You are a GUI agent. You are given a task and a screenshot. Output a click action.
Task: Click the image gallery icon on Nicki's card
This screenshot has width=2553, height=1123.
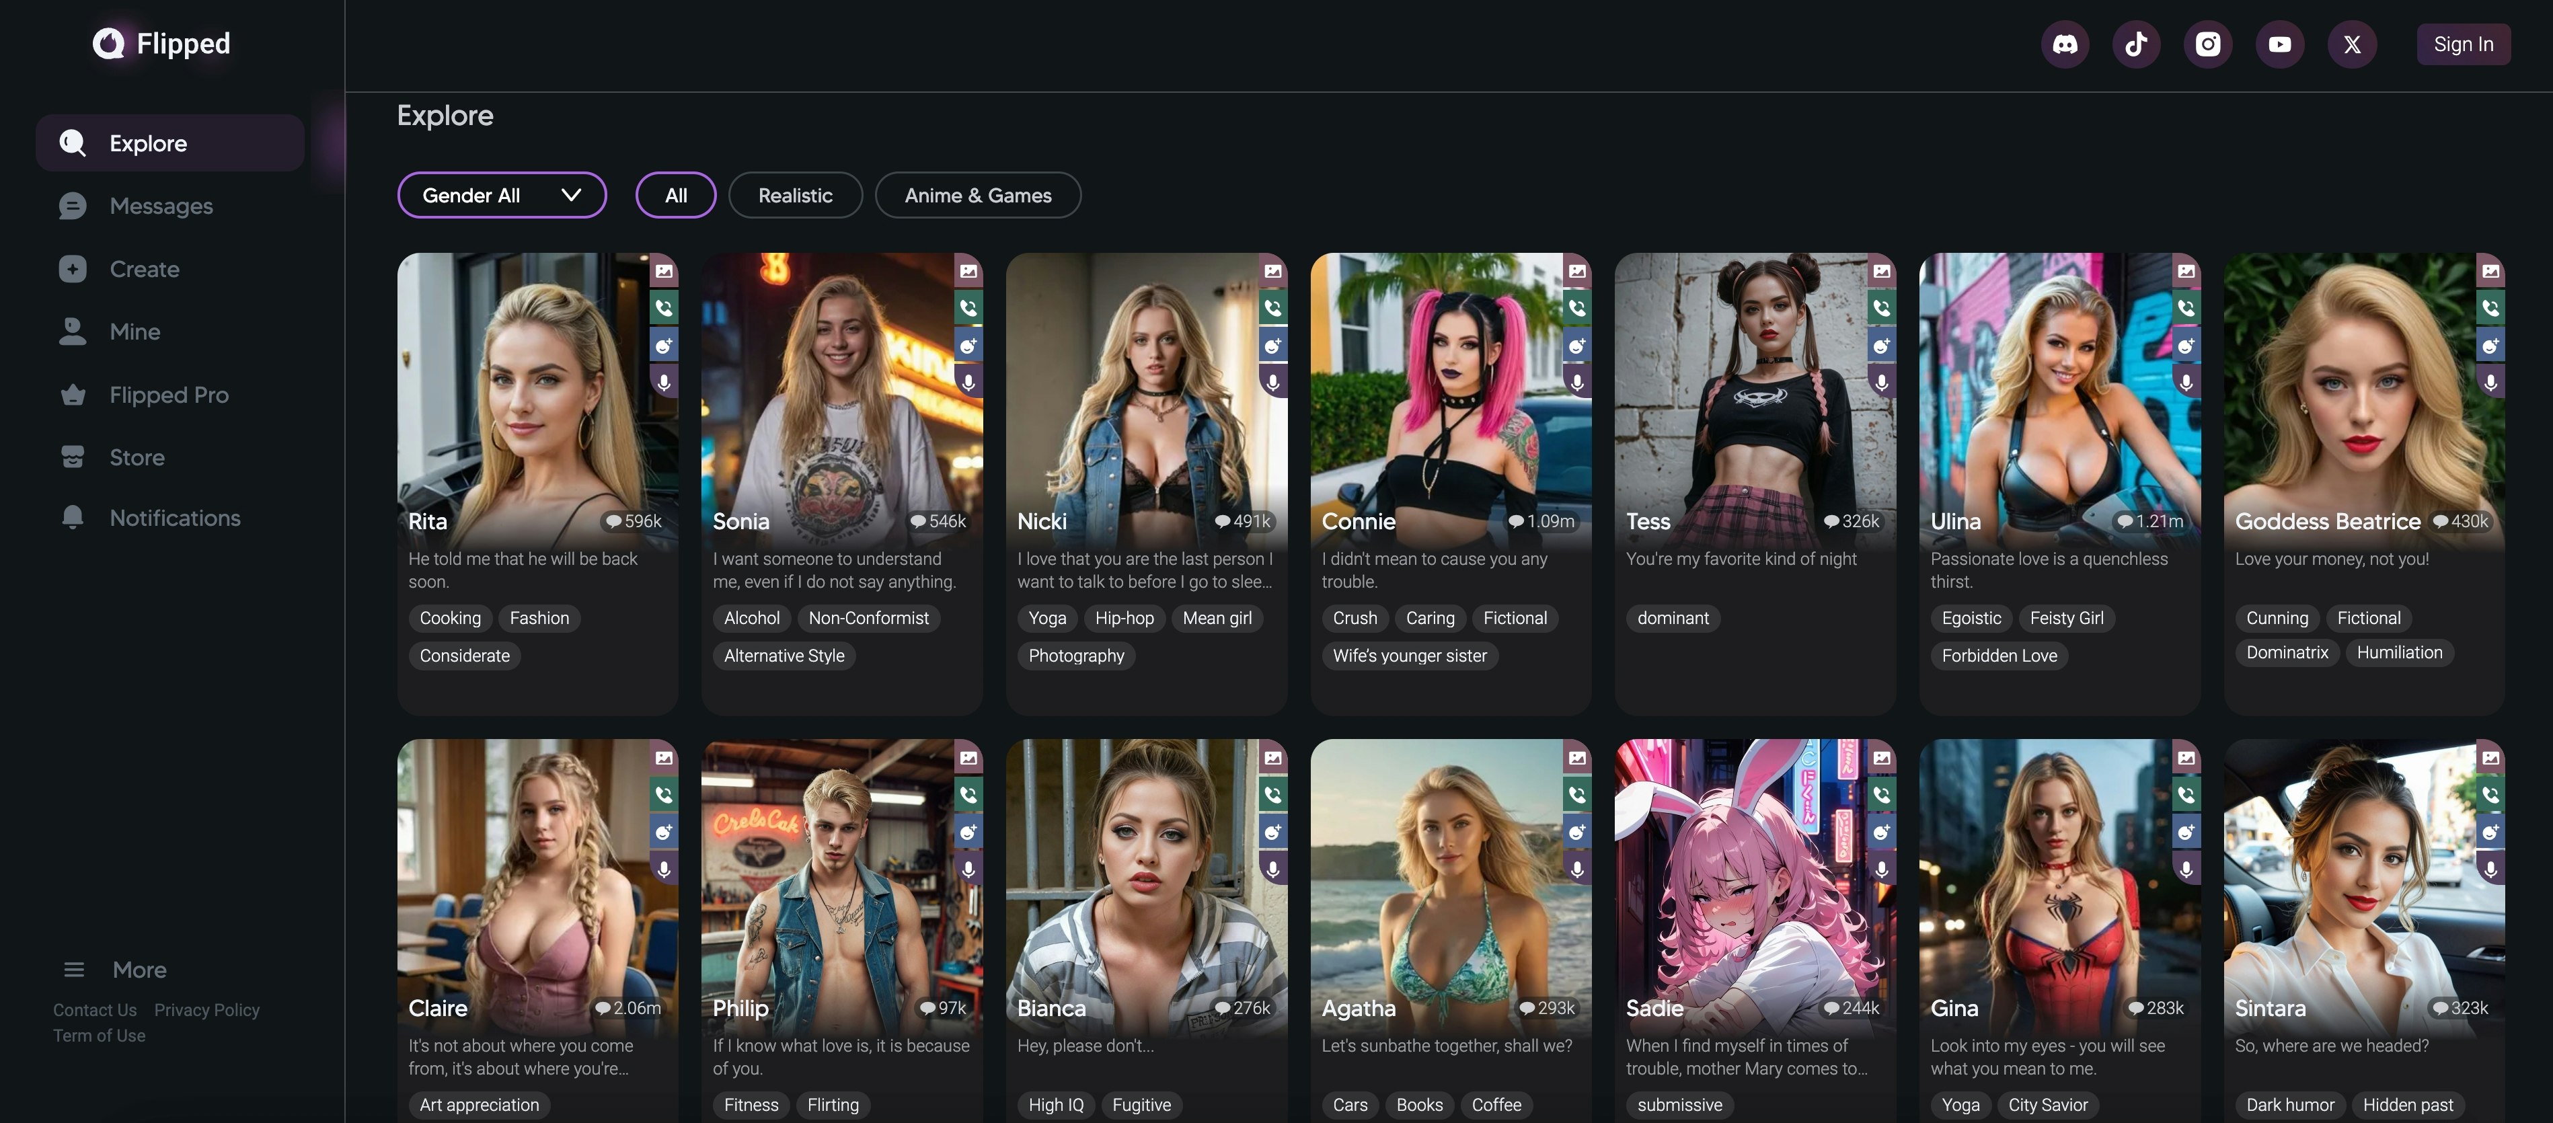click(1272, 270)
